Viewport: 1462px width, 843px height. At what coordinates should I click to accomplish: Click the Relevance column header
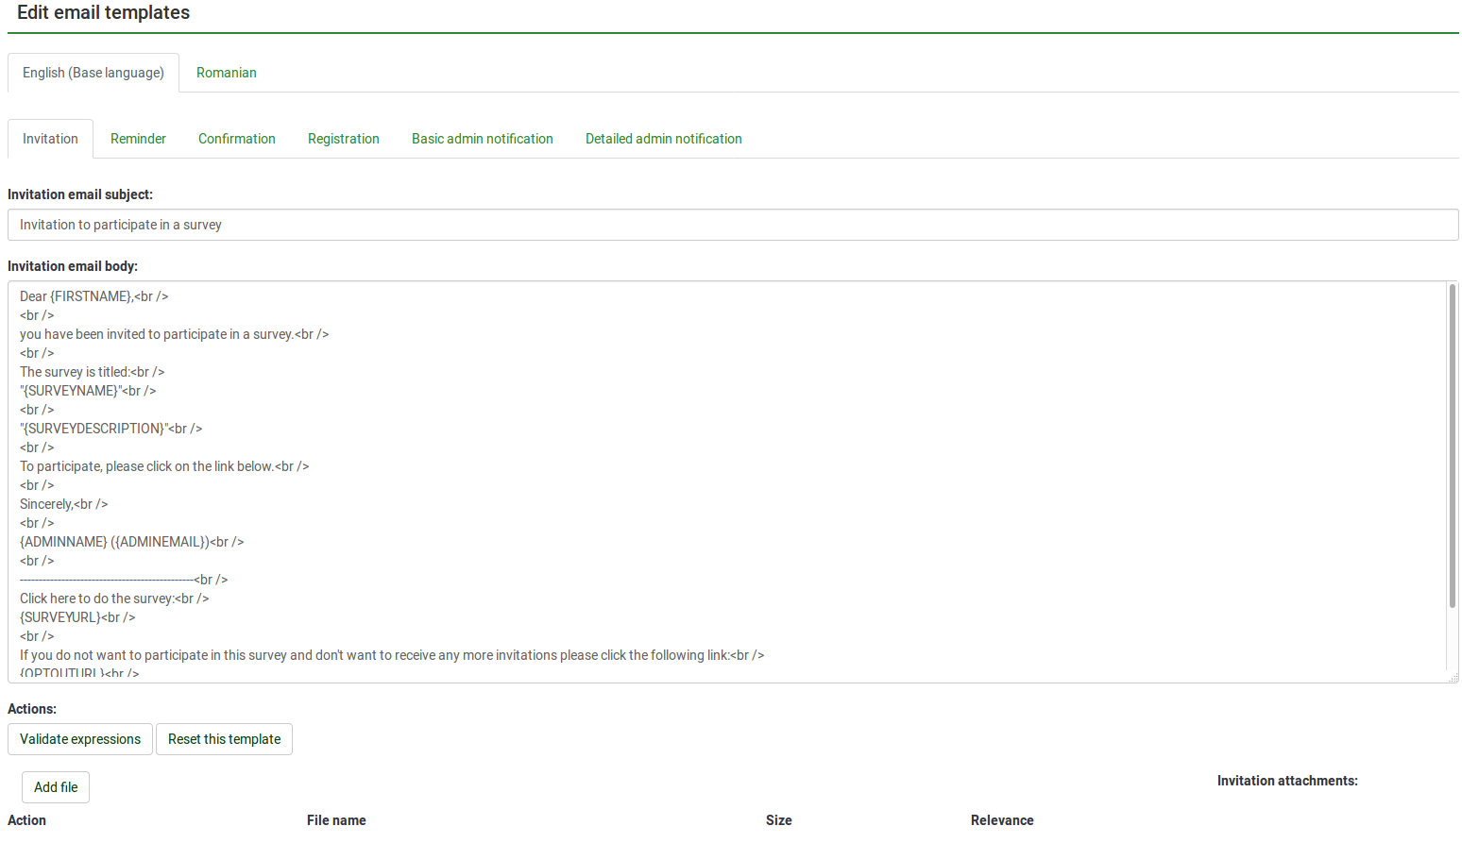tap(1002, 820)
